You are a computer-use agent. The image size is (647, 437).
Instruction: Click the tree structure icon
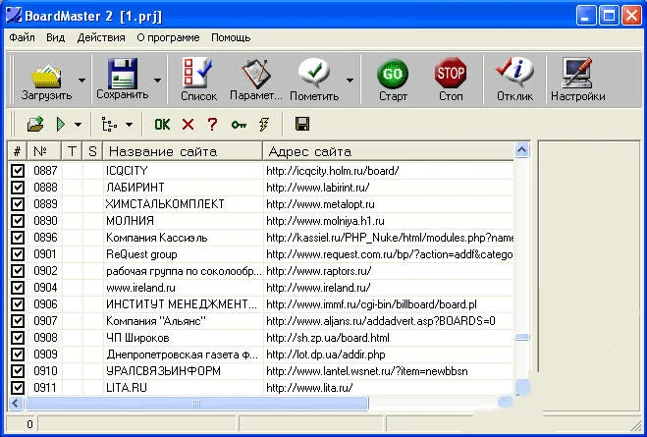(109, 124)
